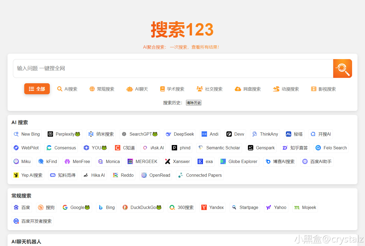Click the Reddo logo icon
365x246 pixels.
[x=115, y=175]
